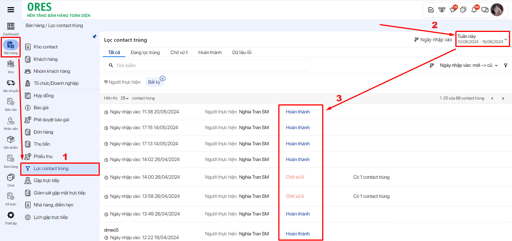The image size is (512, 241).
Task: Open the hamburger menu
Action: [11, 10]
